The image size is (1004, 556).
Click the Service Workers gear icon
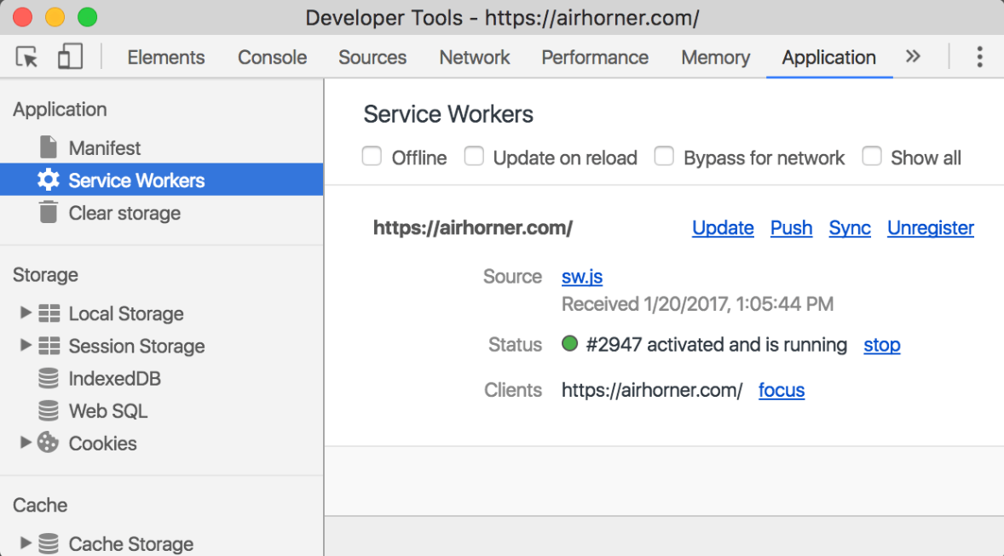[x=48, y=180]
